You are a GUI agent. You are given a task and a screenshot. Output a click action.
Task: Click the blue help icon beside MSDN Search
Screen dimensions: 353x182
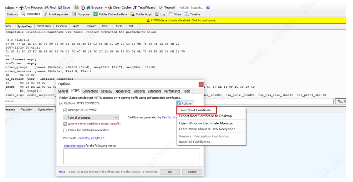[x=208, y=8]
